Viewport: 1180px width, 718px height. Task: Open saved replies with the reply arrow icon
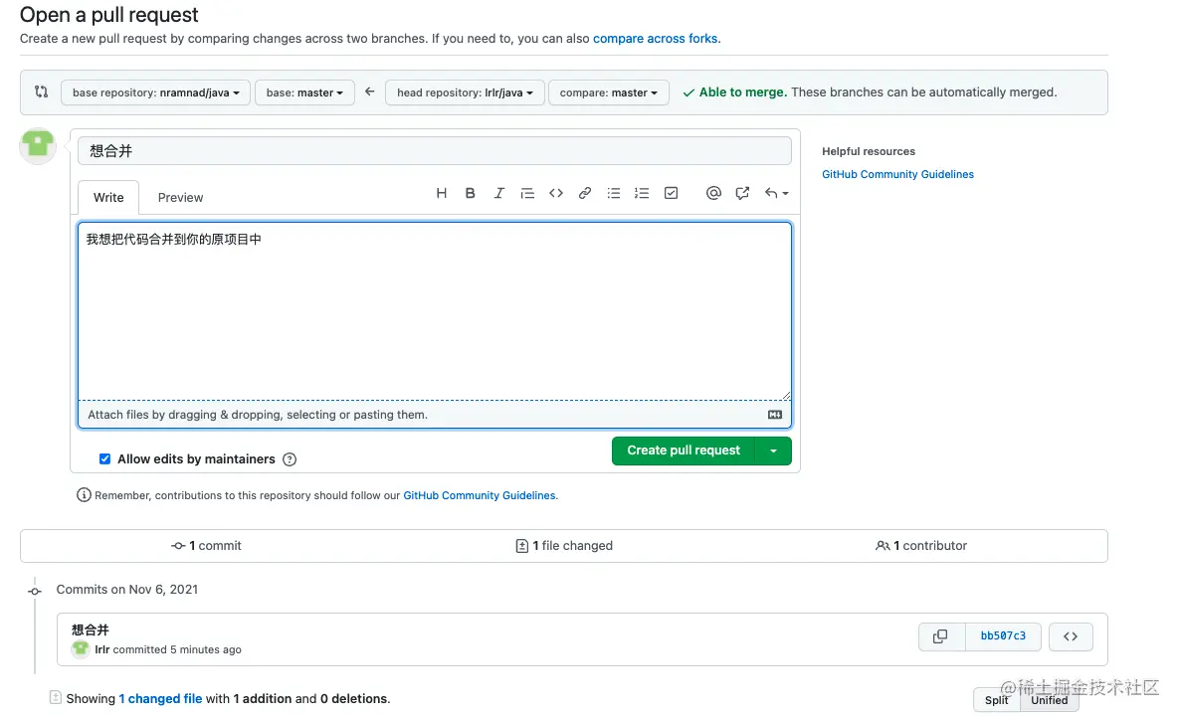[x=777, y=193]
